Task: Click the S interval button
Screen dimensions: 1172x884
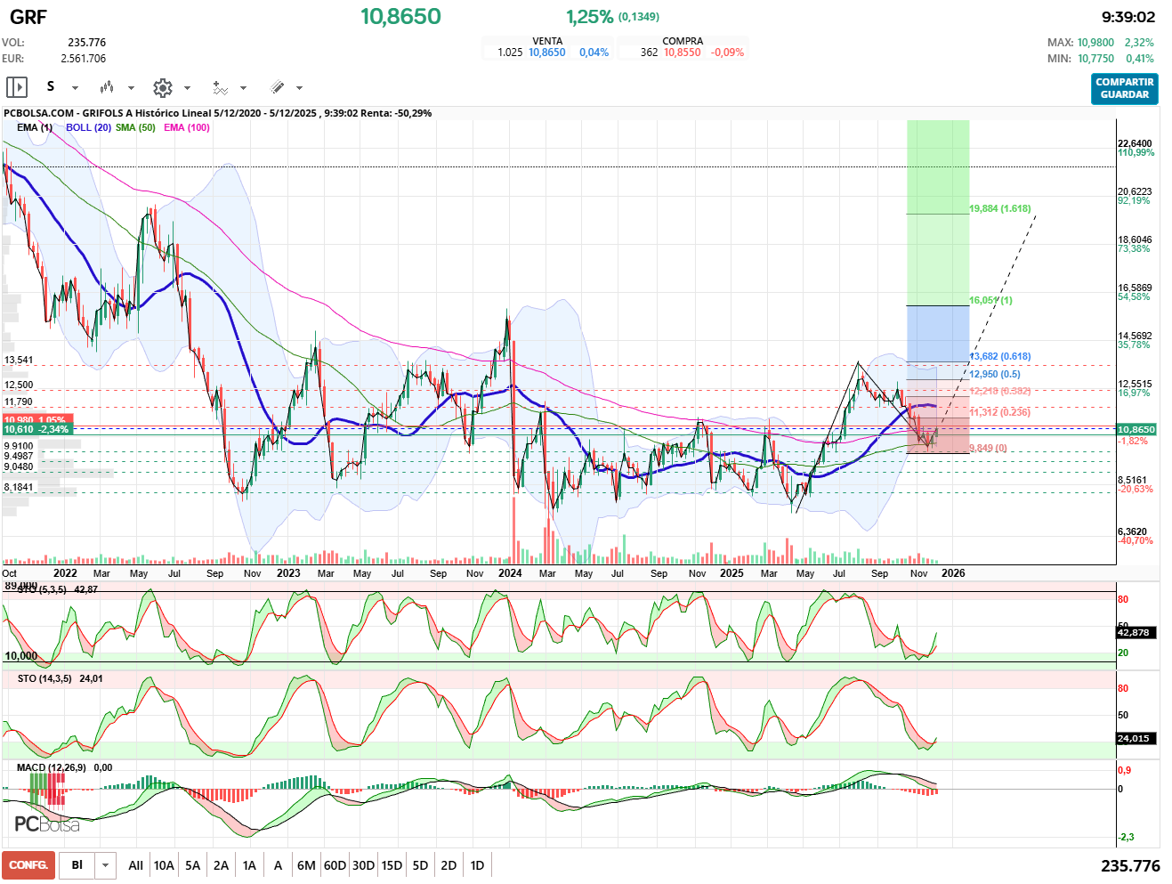Action: 51,86
